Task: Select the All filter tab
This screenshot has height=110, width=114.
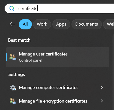Action: click(x=25, y=24)
